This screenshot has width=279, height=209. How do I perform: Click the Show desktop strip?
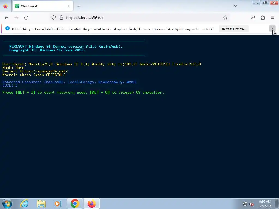point(277,204)
